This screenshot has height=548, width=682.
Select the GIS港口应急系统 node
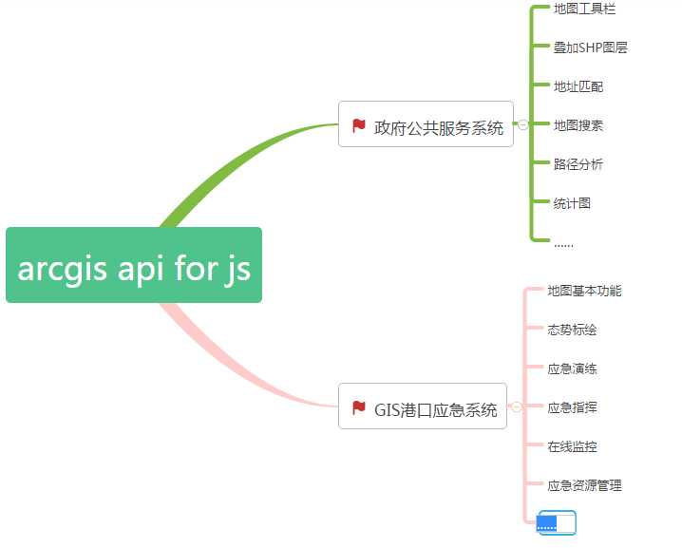point(423,406)
